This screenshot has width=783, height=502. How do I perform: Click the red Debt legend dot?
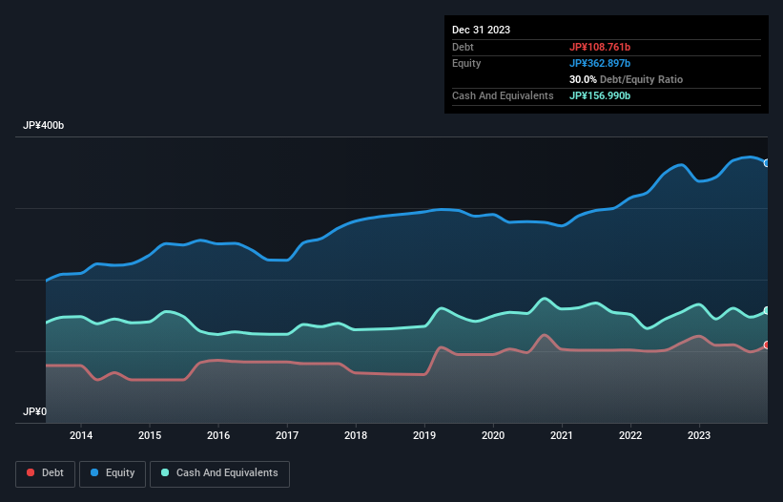coord(31,472)
